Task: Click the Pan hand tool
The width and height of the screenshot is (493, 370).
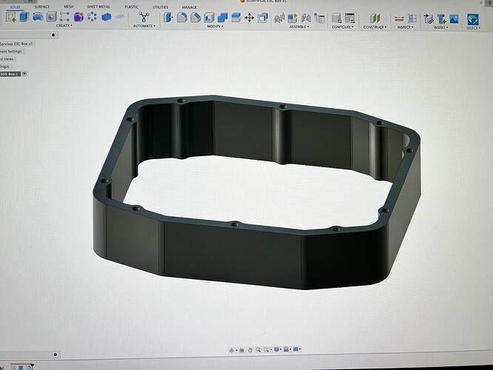Action: [x=250, y=350]
